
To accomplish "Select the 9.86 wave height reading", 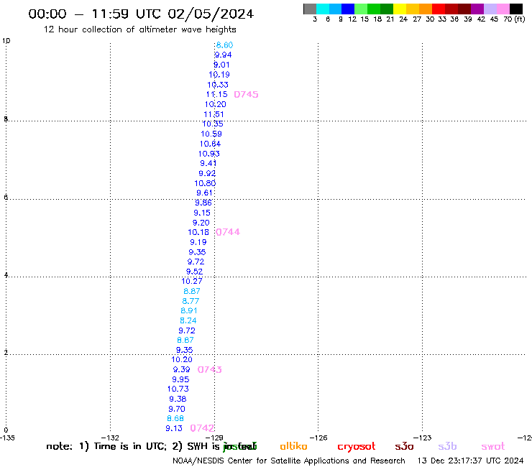I will click(x=203, y=203).
